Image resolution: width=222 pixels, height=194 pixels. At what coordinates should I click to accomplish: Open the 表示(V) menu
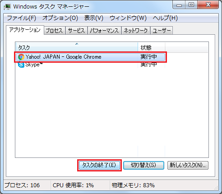(94, 18)
